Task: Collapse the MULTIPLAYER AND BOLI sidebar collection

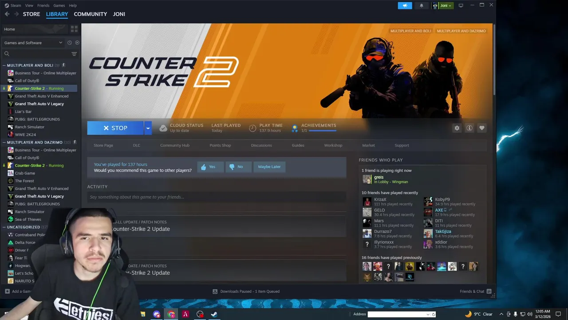Action: tap(4, 65)
